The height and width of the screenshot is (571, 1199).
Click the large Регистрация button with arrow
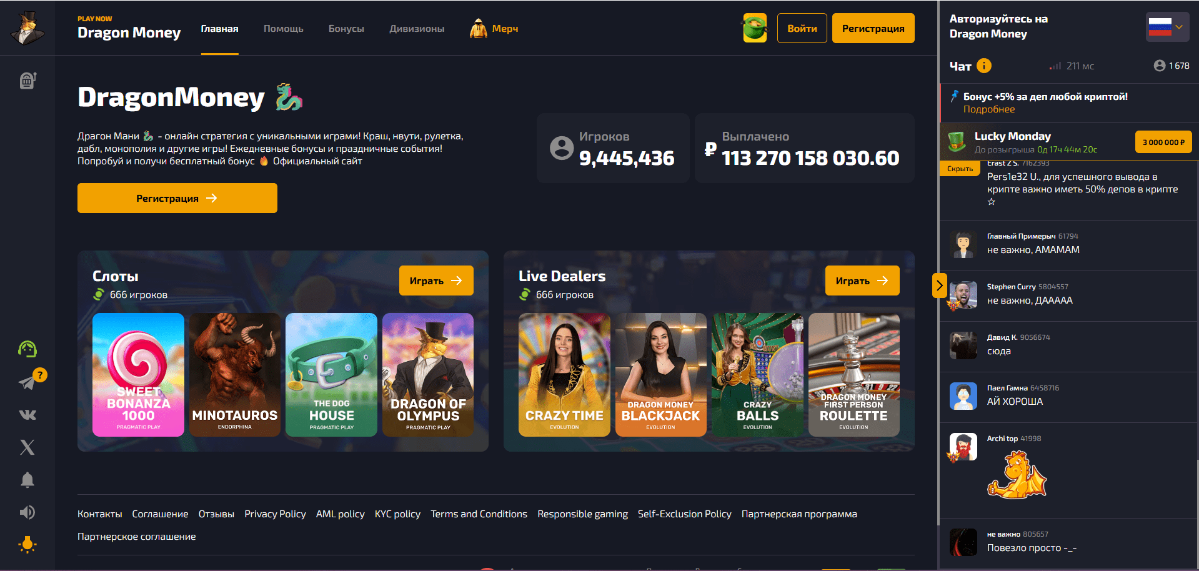[x=177, y=198]
